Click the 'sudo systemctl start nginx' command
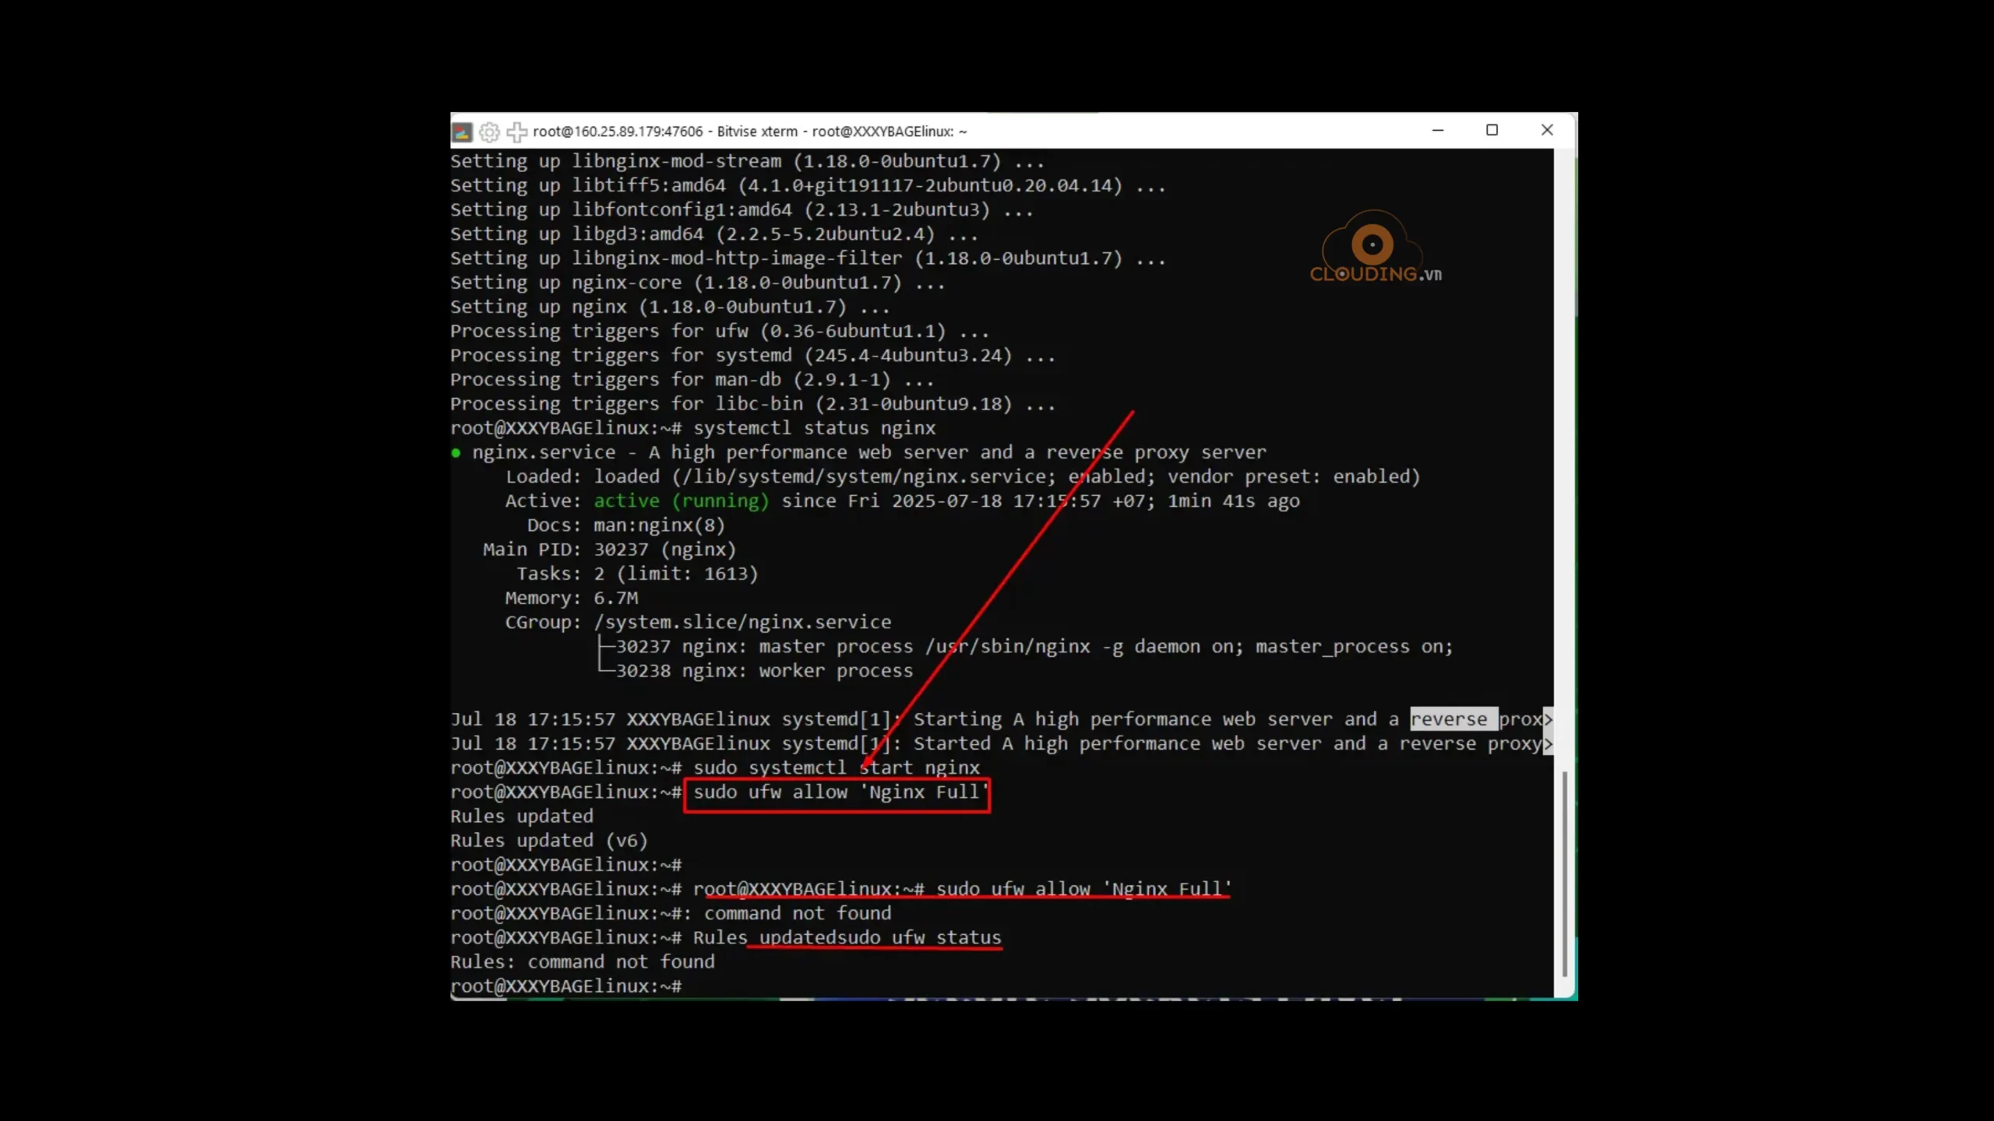This screenshot has height=1121, width=1994. [x=837, y=768]
